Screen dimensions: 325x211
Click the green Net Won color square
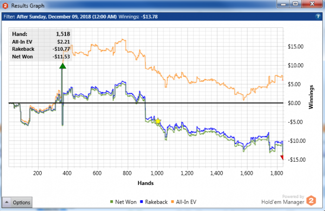tap(111, 202)
